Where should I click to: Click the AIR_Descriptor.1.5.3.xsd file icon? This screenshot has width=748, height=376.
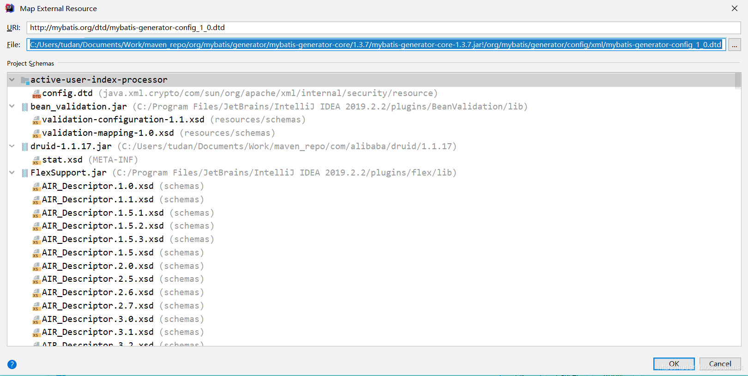pos(36,240)
